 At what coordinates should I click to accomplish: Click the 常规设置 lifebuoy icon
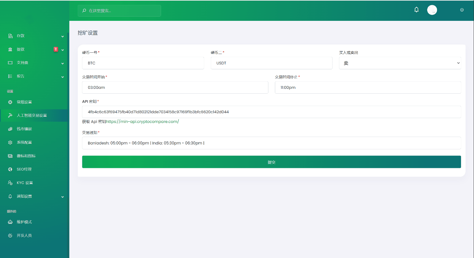10,102
